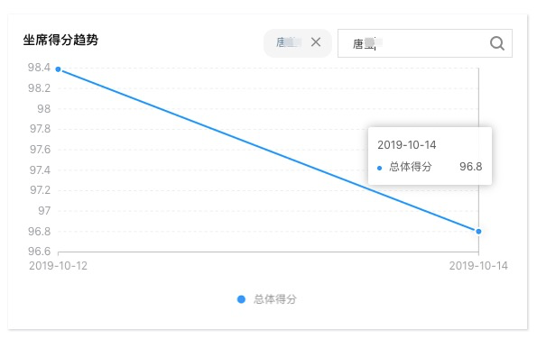
Task: Select the 2019-10-14 data point at 96.8
Action: (x=478, y=232)
